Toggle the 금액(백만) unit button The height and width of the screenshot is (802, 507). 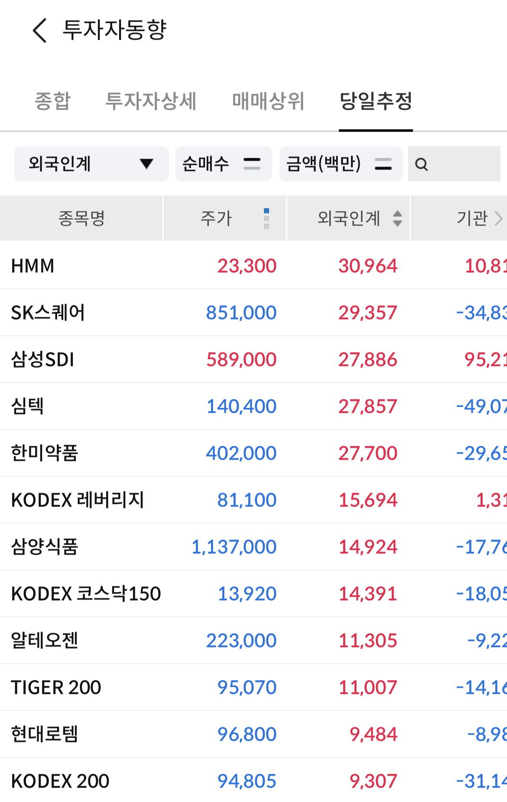(341, 164)
